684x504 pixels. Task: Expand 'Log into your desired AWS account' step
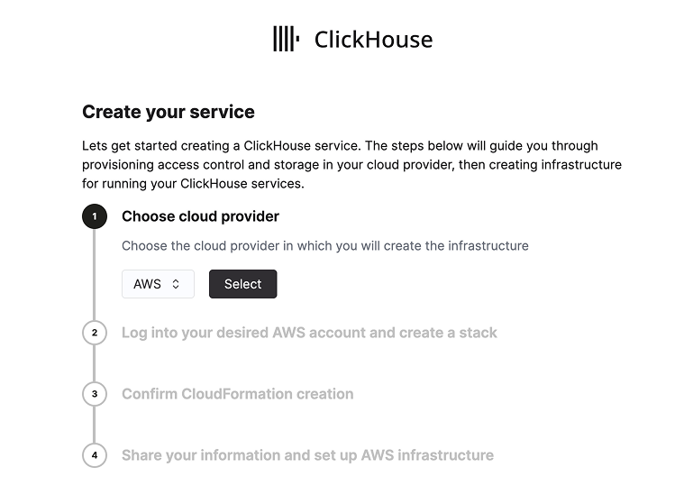point(309,333)
